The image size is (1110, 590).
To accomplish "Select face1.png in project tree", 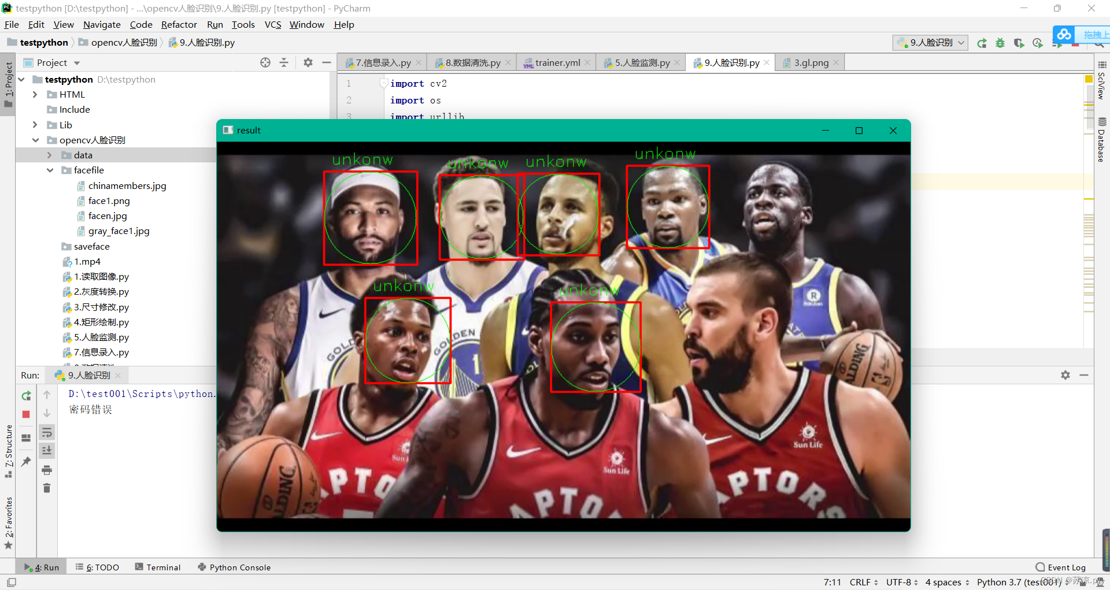I will (x=109, y=201).
